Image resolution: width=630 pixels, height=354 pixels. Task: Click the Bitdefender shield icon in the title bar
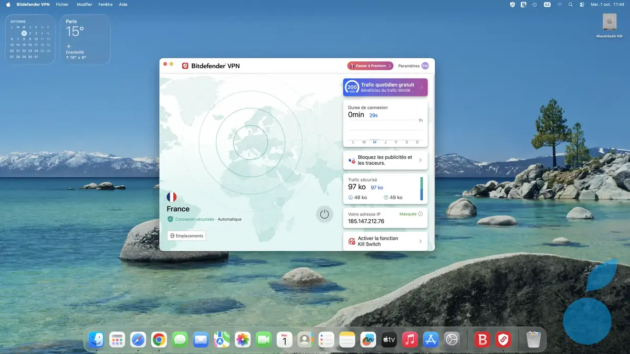[185, 66]
